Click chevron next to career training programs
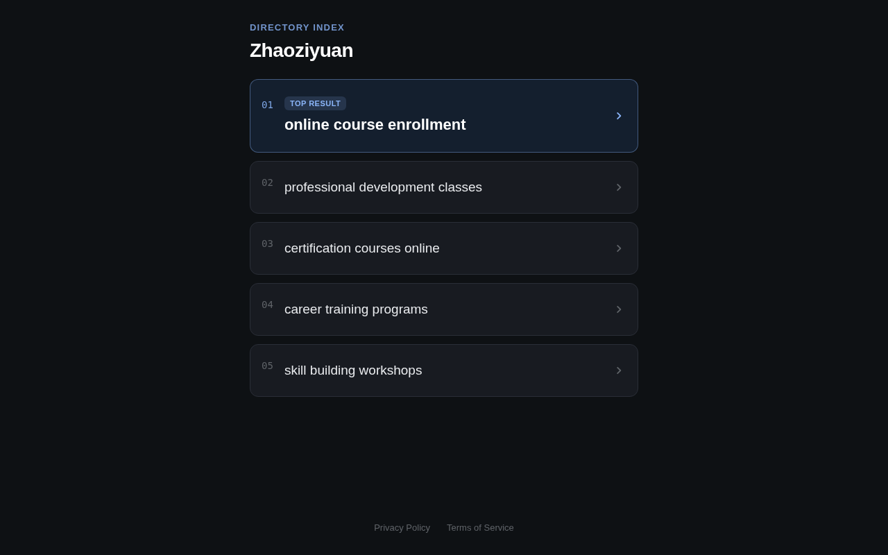This screenshot has height=555, width=888. click(x=619, y=309)
